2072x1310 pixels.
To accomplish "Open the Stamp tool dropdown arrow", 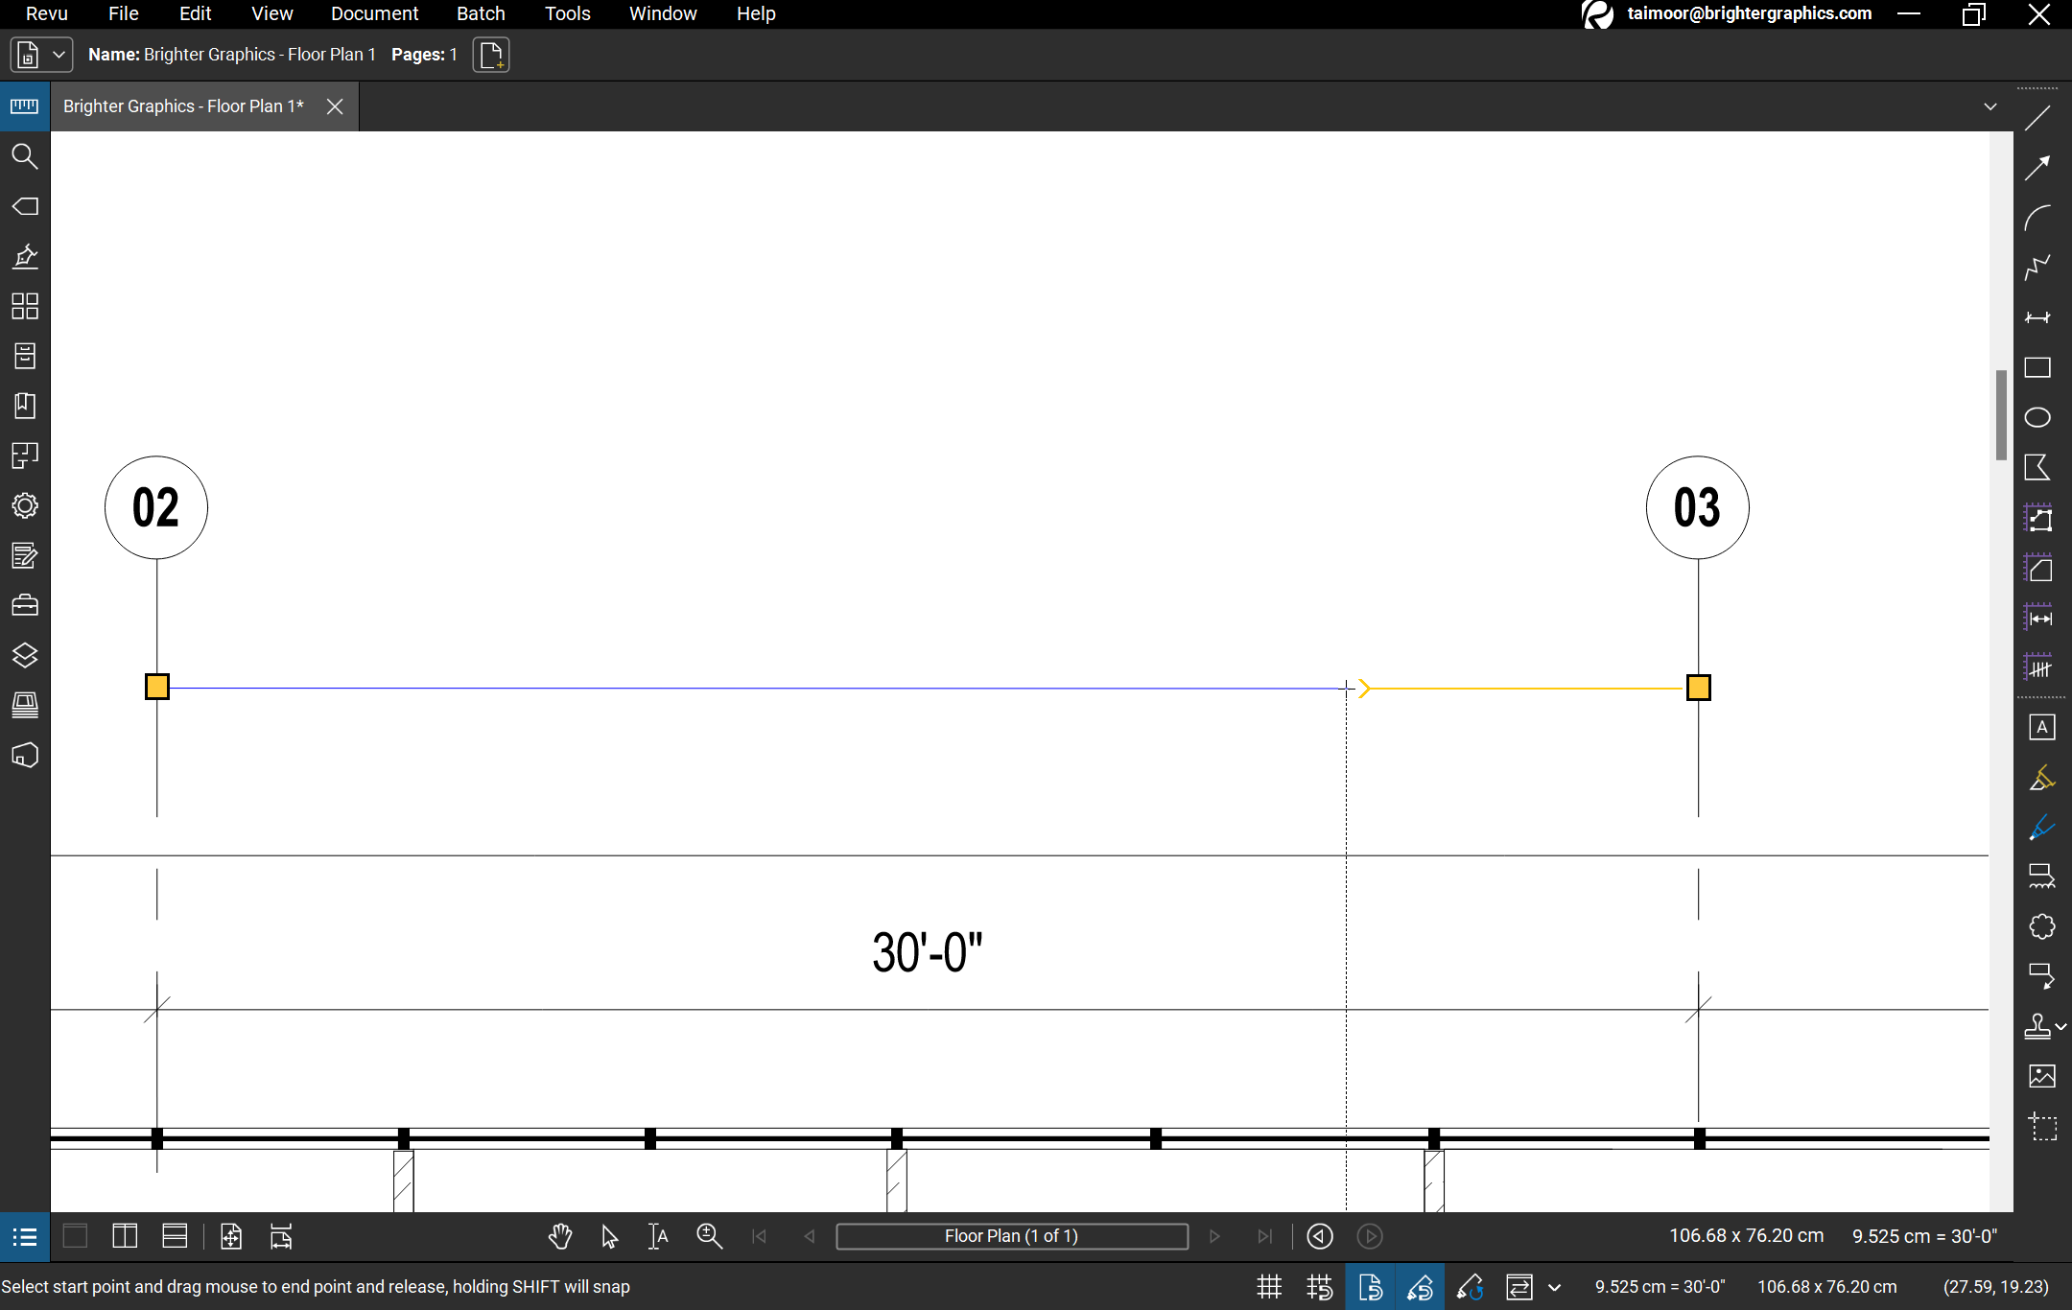I will pos(2060,1027).
